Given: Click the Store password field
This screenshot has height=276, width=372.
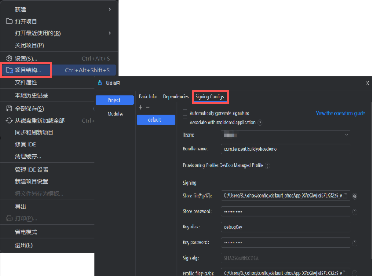Looking at the screenshot, I should tap(285, 211).
